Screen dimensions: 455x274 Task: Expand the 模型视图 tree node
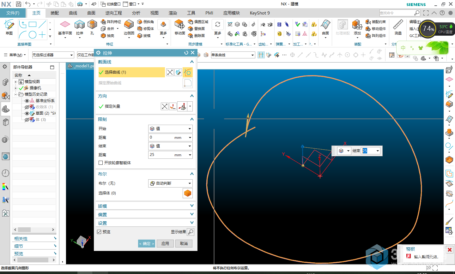click(15, 82)
